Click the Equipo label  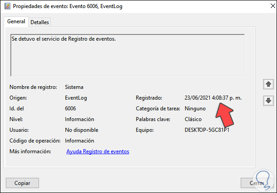pos(145,130)
